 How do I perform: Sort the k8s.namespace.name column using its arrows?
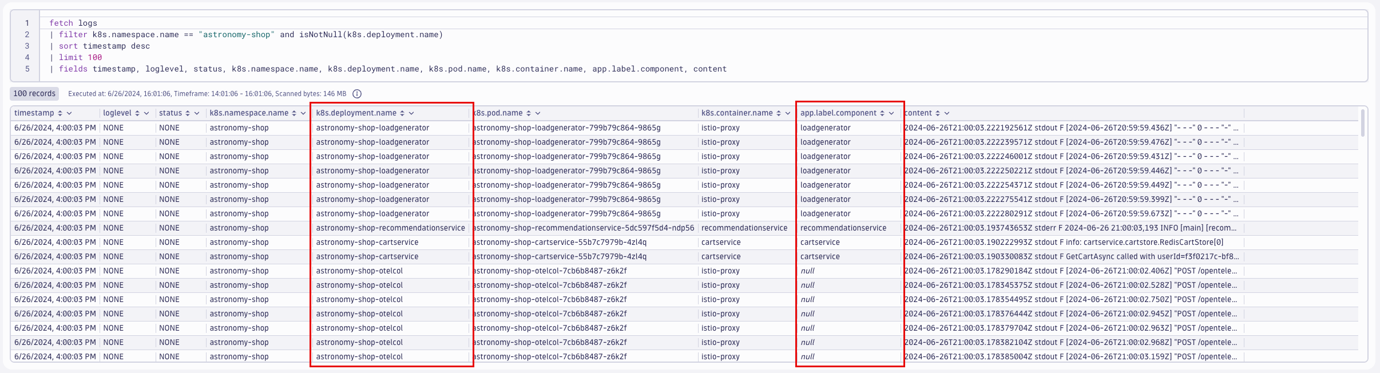294,113
